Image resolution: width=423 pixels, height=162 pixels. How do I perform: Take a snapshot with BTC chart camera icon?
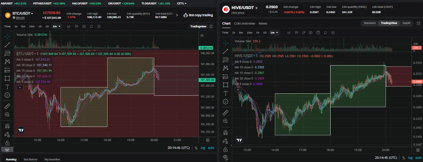(84, 26)
